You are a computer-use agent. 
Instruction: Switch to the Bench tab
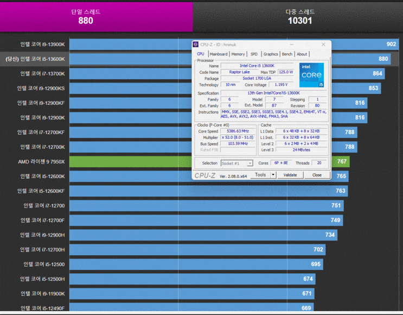(x=287, y=54)
